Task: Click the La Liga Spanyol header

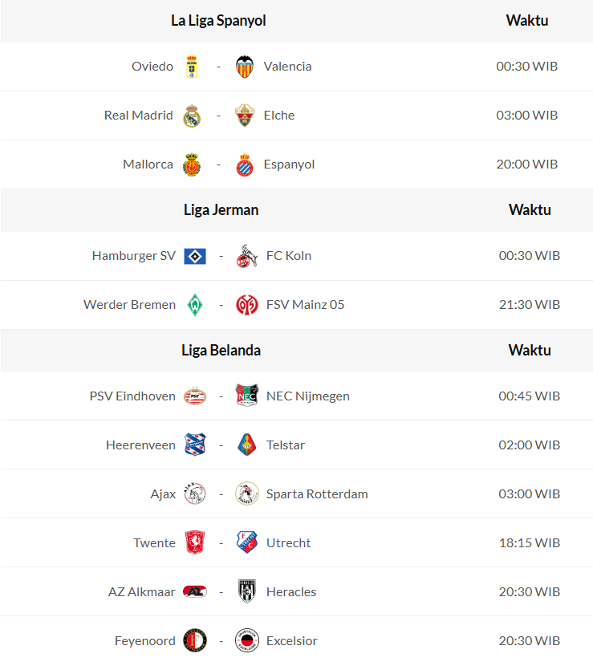Action: click(x=218, y=21)
